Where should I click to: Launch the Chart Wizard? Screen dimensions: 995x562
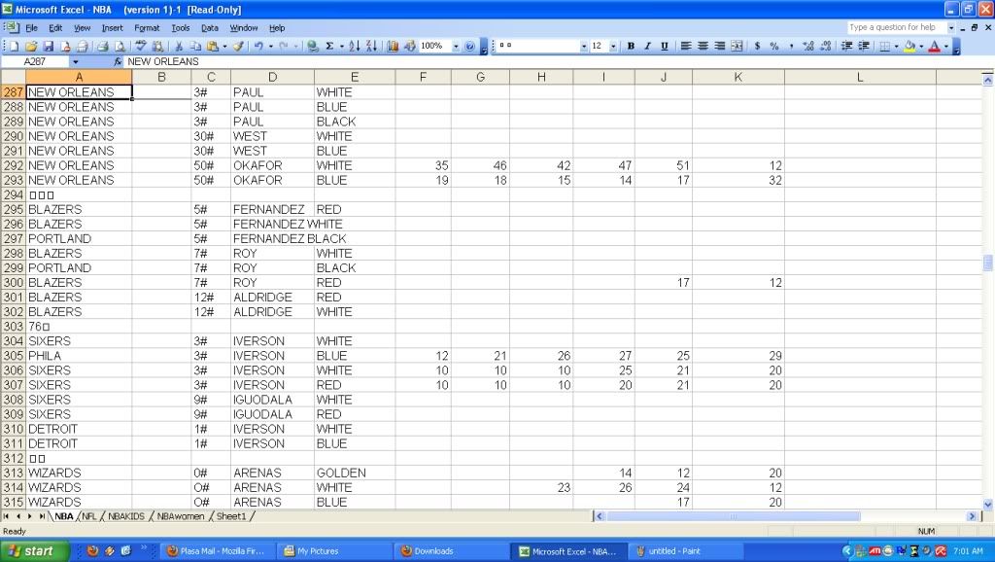pos(393,47)
